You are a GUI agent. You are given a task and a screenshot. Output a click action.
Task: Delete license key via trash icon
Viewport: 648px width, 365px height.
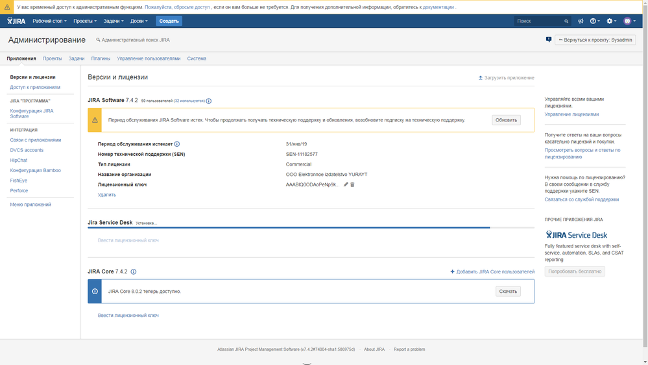tap(352, 184)
